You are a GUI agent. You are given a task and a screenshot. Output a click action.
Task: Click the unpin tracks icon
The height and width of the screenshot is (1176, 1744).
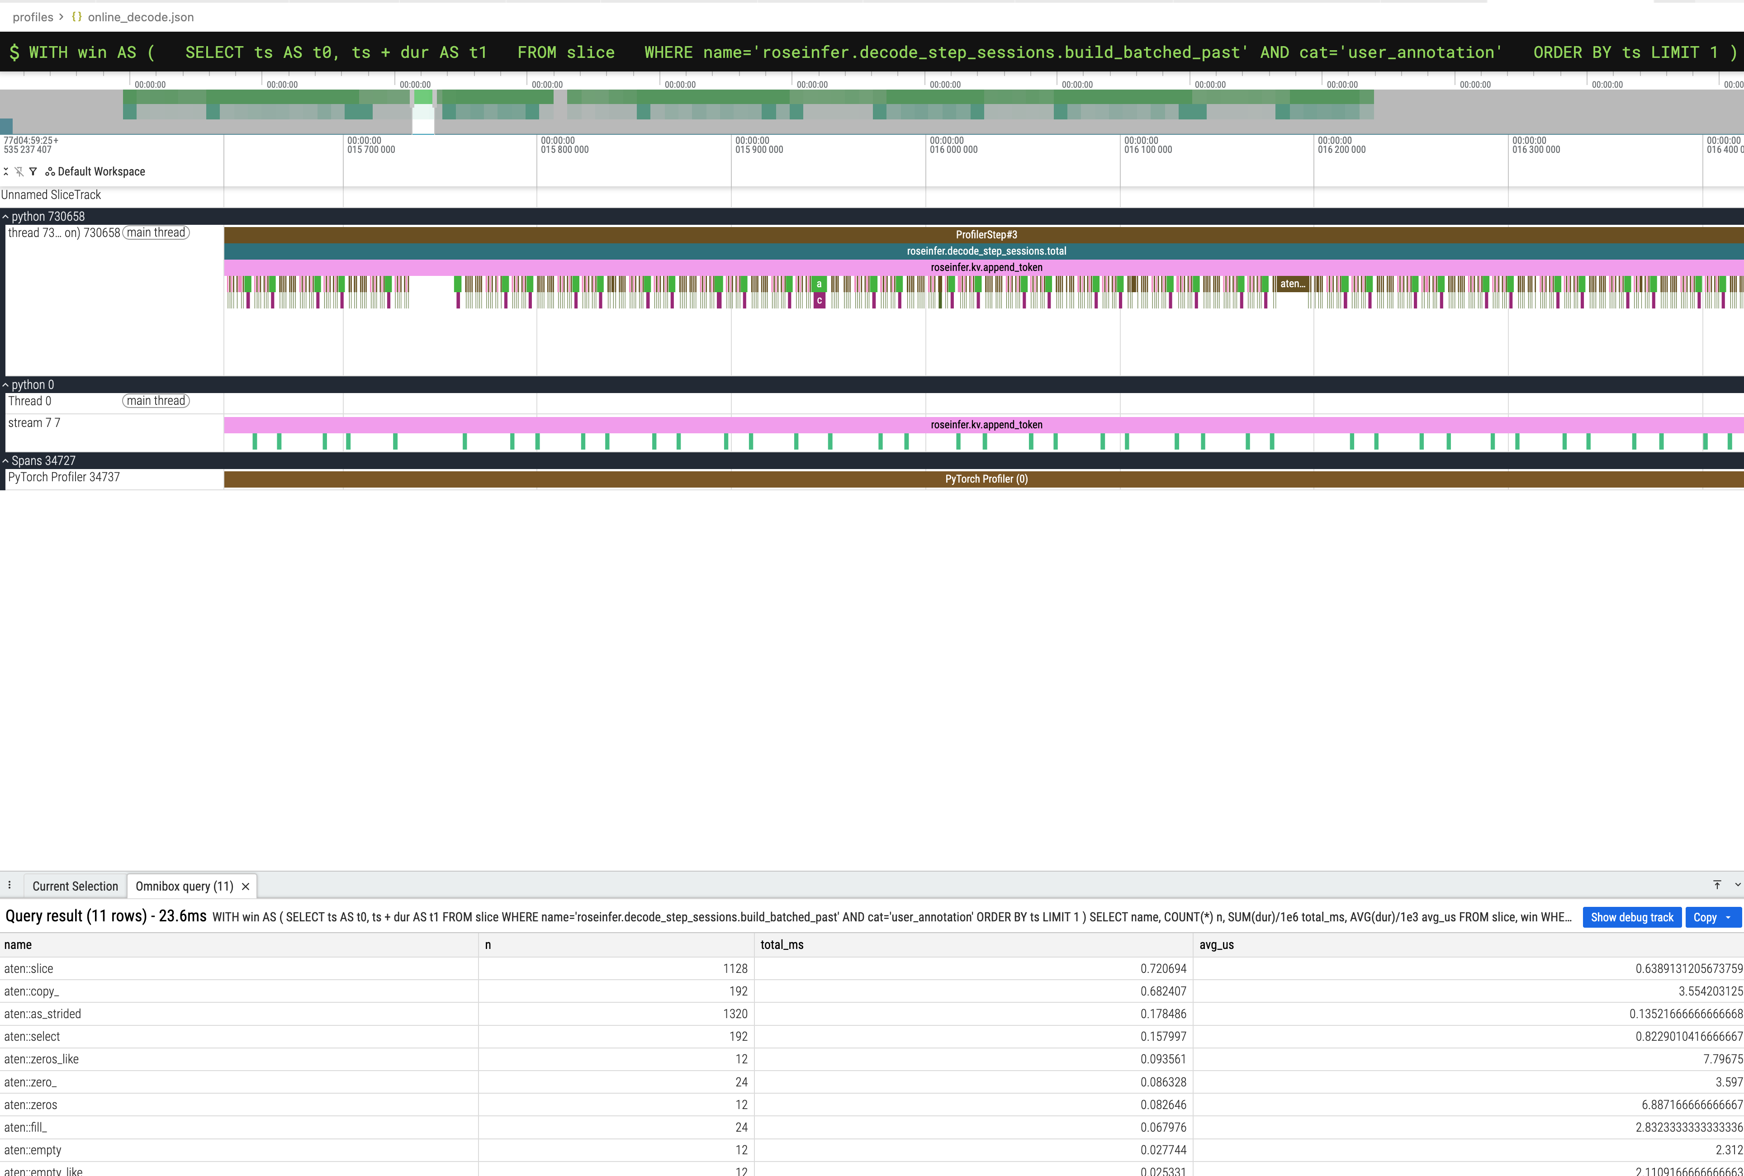coord(19,172)
